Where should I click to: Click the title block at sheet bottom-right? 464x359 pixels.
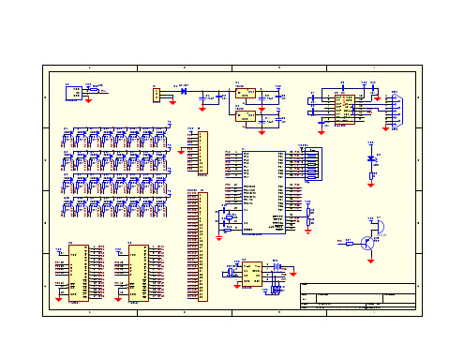click(x=358, y=296)
